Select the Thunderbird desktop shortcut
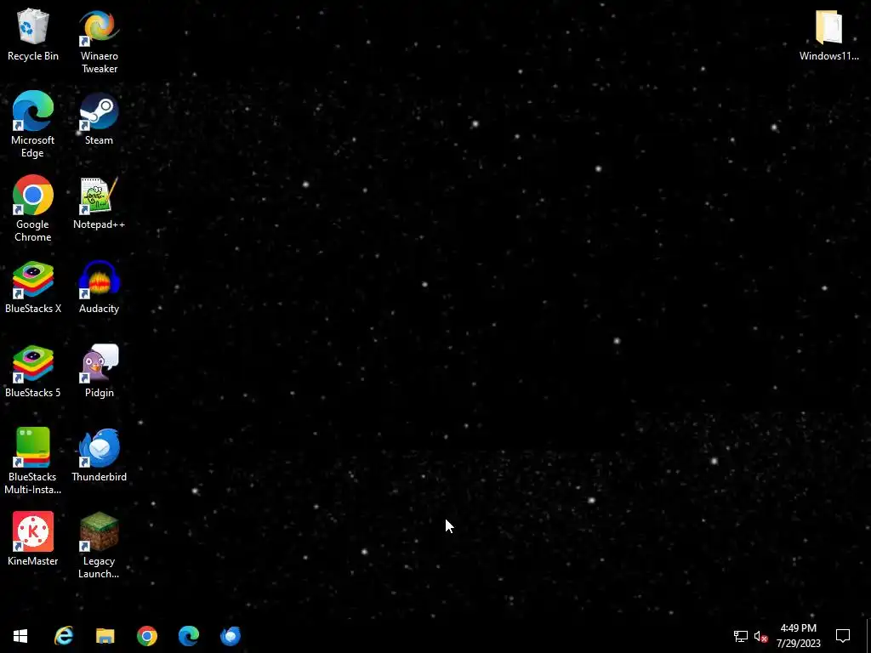 pos(100,455)
